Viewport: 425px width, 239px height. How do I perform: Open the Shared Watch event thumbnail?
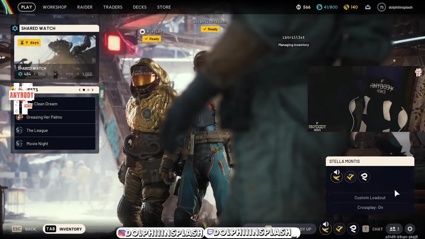click(55, 57)
